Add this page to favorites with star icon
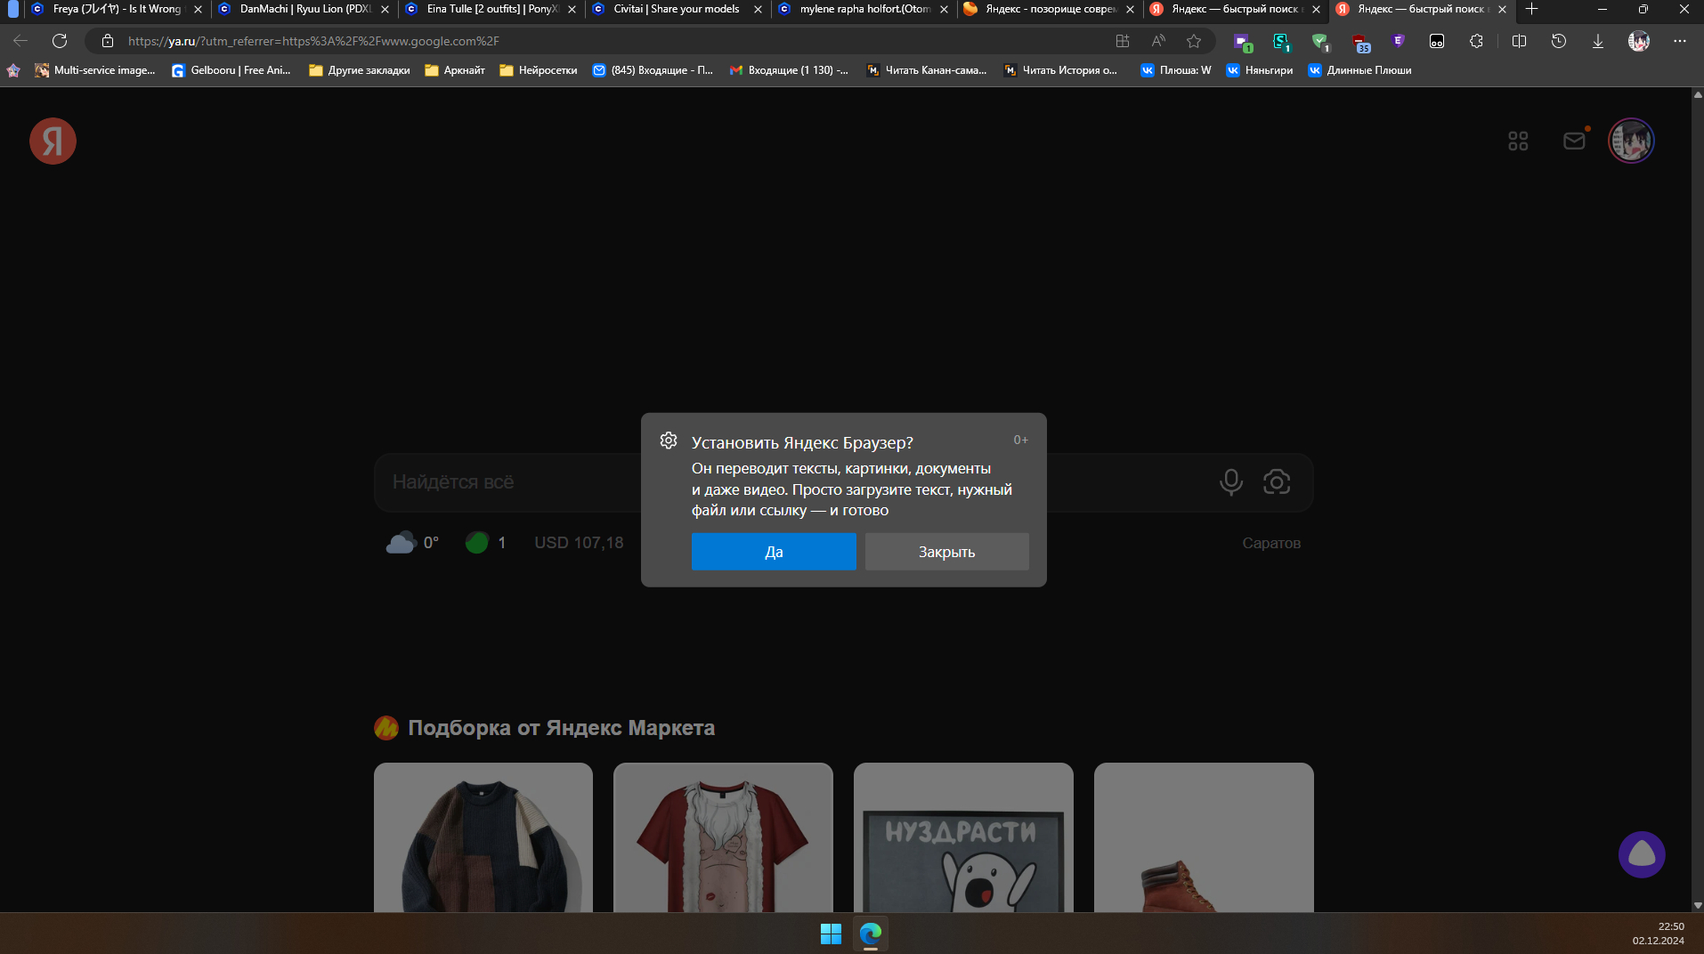The width and height of the screenshot is (1704, 954). (x=1194, y=41)
